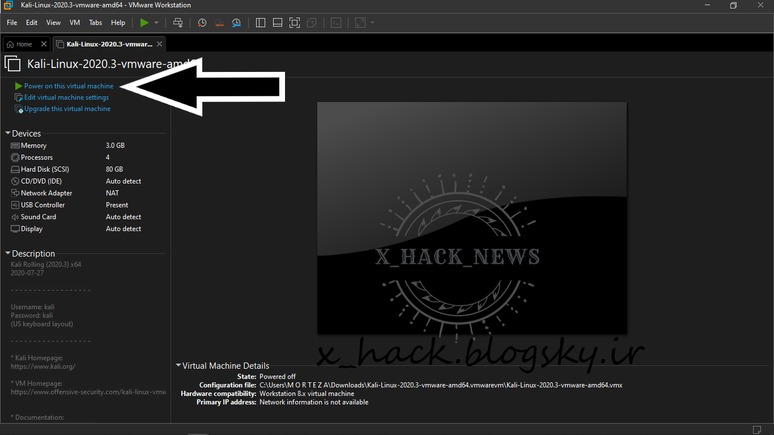Click the https://www.kali.org/ description text
The image size is (774, 435).
(43, 366)
